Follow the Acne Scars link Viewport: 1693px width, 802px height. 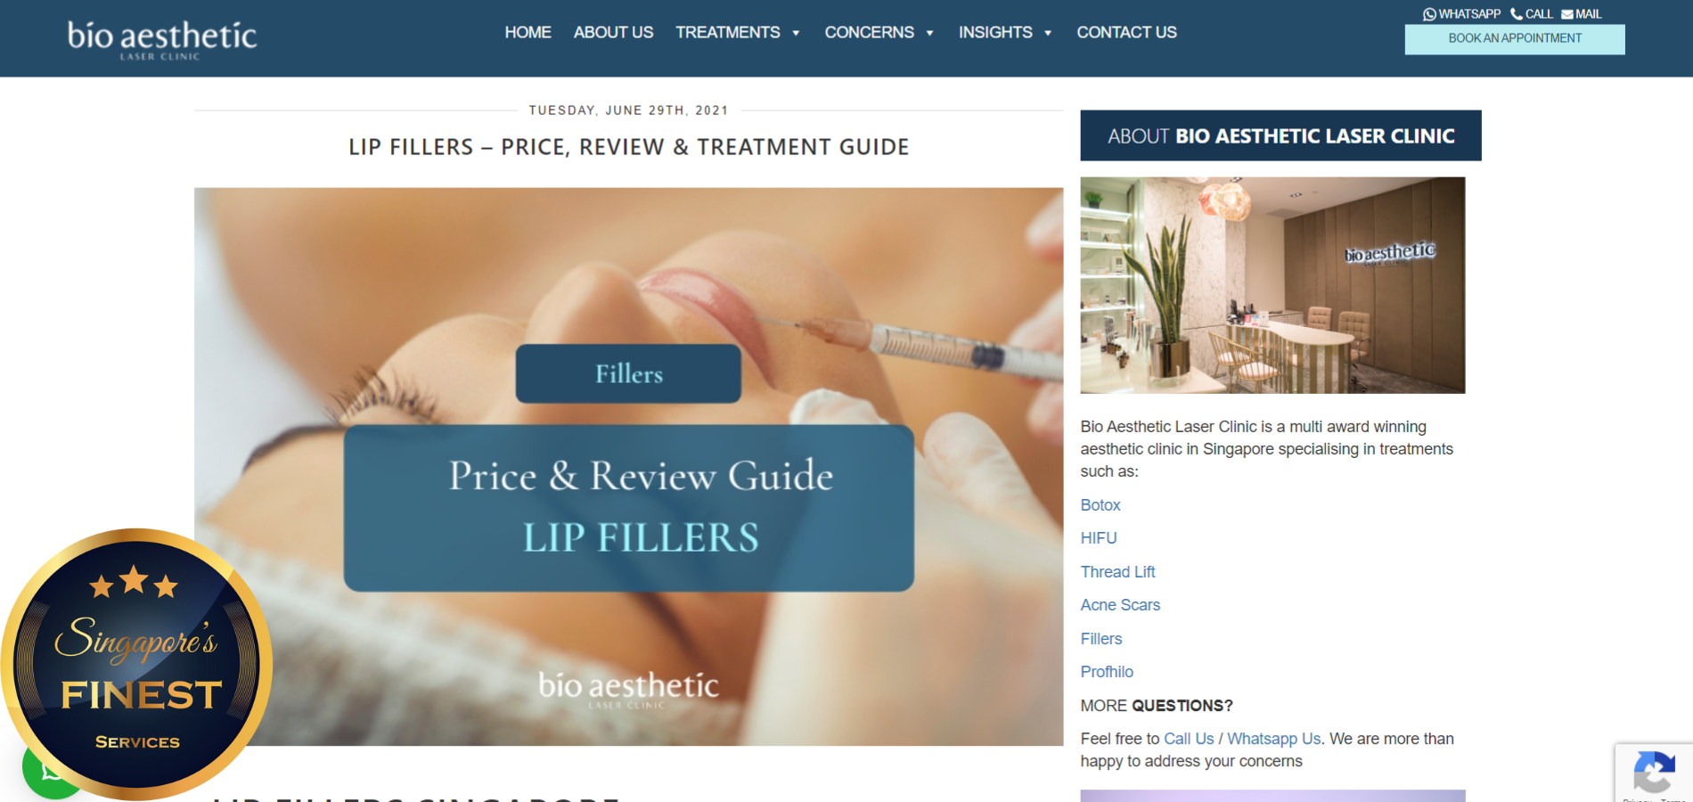pos(1120,605)
